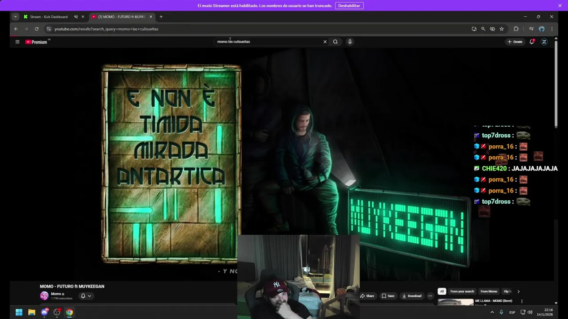Show hidden system tray icons
The image size is (568, 319).
(x=492, y=312)
